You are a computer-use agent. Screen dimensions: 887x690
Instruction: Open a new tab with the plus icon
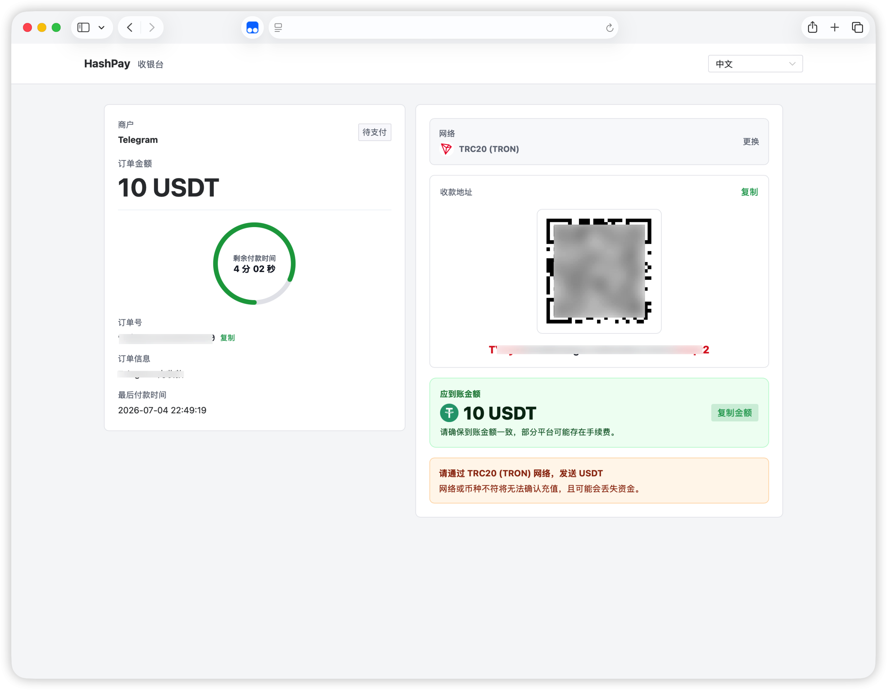pos(835,27)
